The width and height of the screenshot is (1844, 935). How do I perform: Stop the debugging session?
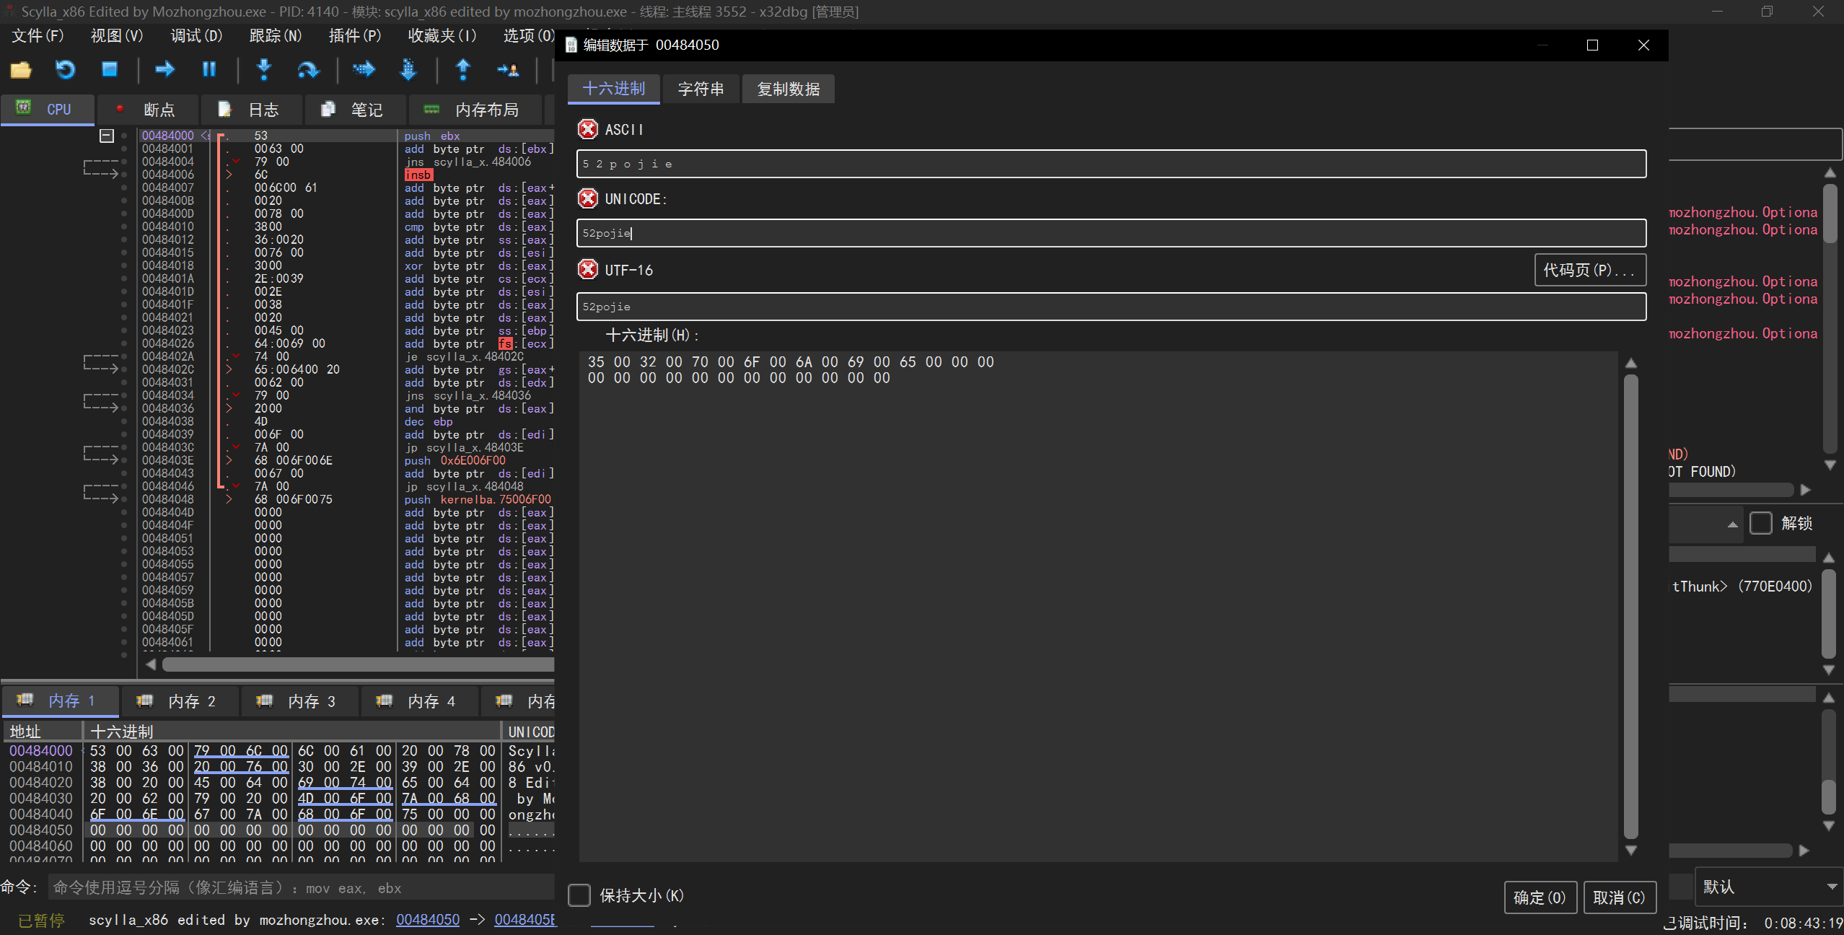click(x=110, y=69)
